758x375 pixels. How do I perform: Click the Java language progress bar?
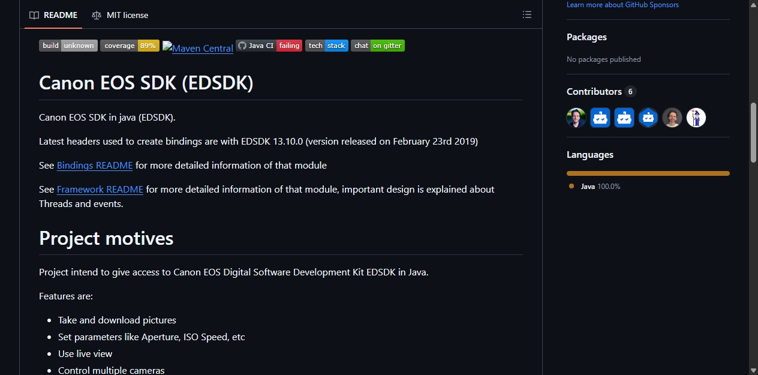pos(648,173)
